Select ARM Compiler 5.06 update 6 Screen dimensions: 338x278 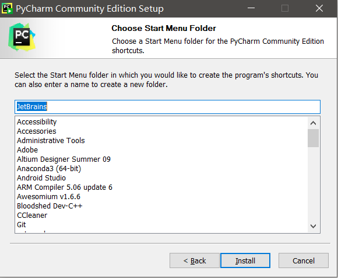(65, 187)
